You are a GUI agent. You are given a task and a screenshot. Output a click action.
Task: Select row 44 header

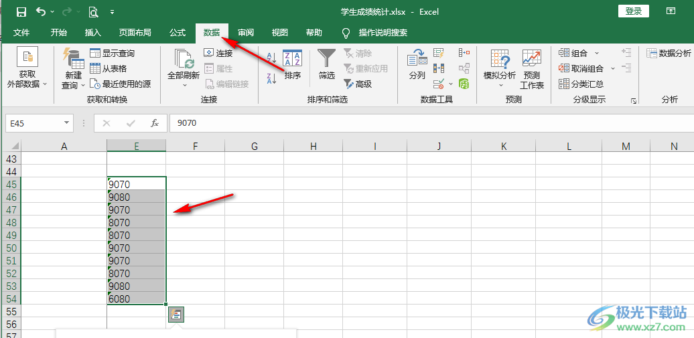coord(11,171)
